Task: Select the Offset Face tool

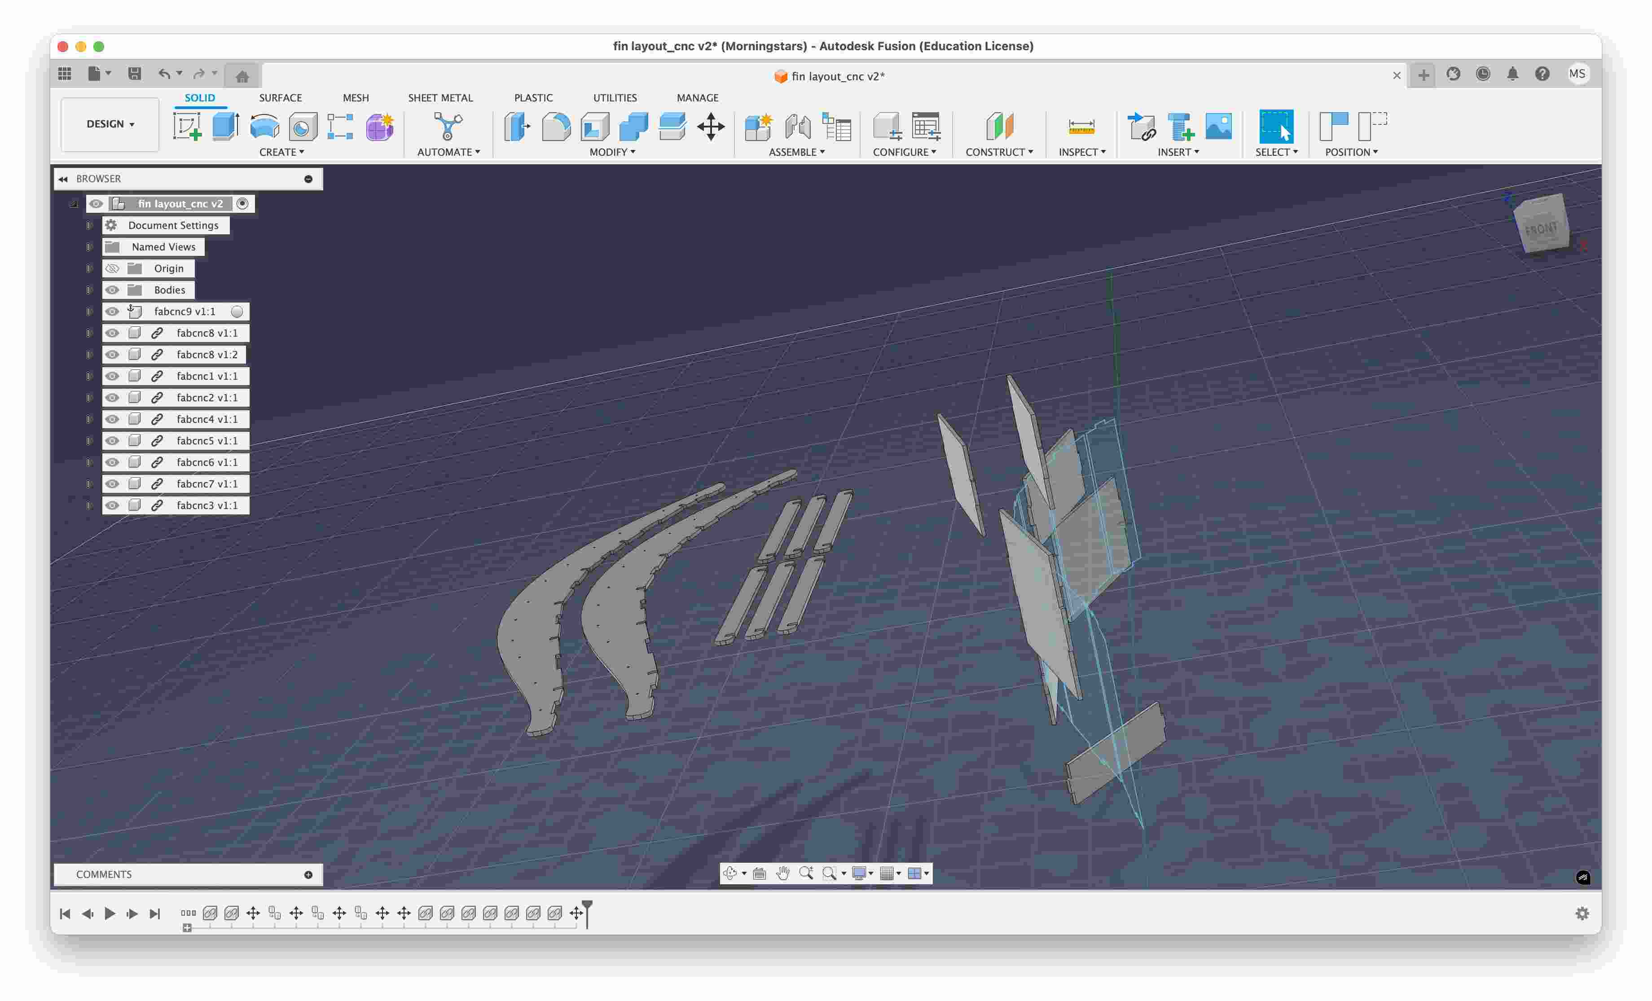Action: (x=672, y=126)
